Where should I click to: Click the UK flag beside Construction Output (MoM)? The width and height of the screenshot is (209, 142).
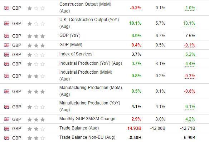(x=7, y=8)
